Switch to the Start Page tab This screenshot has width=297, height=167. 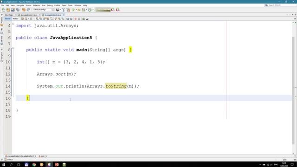pos(9,15)
